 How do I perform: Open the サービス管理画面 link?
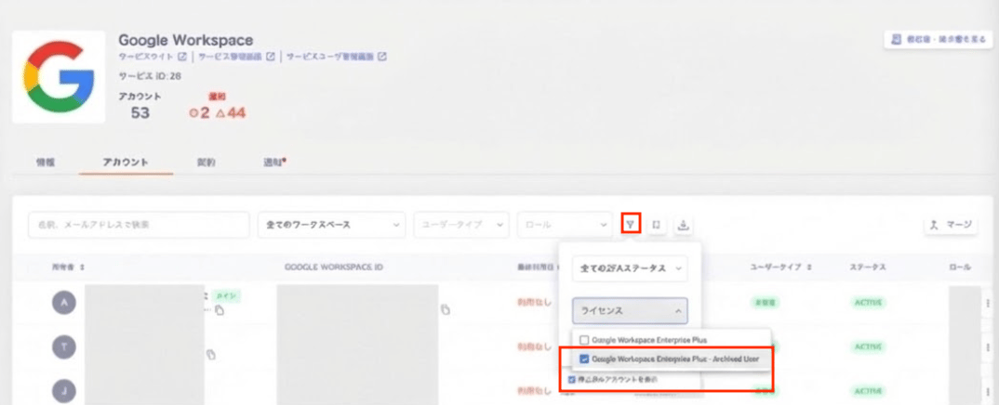(231, 57)
